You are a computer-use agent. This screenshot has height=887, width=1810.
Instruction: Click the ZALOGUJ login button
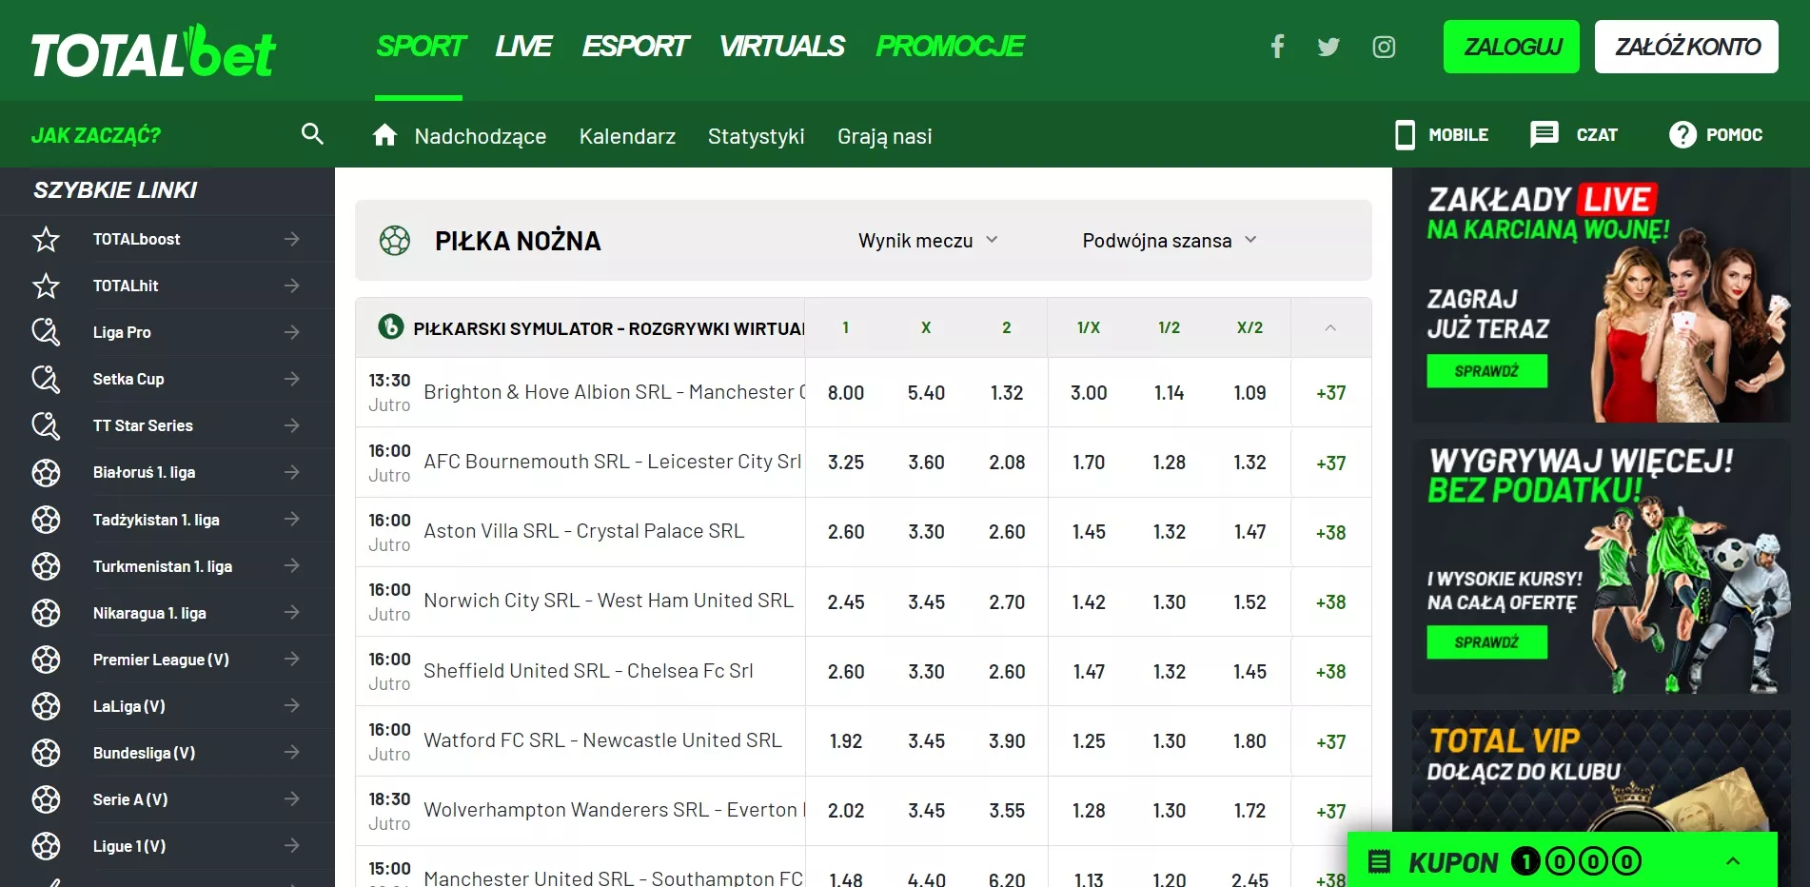1511,47
